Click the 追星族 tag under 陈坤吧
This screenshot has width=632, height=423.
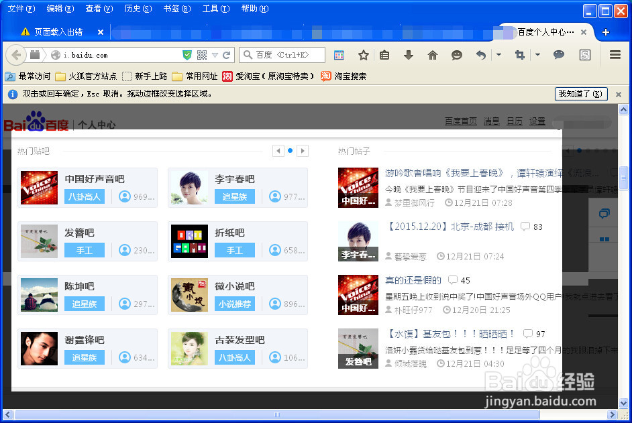click(85, 304)
